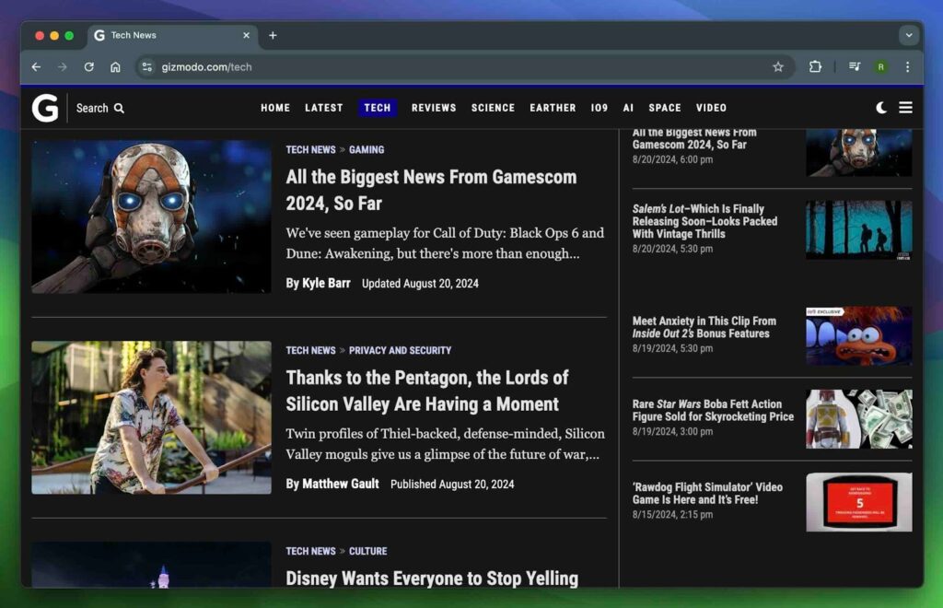This screenshot has width=943, height=608.
Task: Open Gizmodo search with the magnifier icon
Action: click(x=119, y=108)
